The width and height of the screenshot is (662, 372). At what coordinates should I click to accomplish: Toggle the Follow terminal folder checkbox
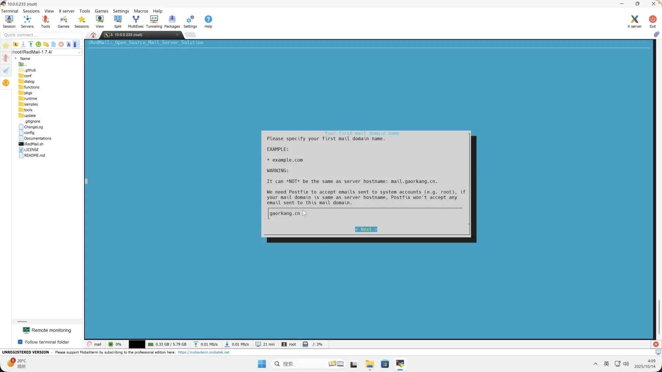[20, 342]
